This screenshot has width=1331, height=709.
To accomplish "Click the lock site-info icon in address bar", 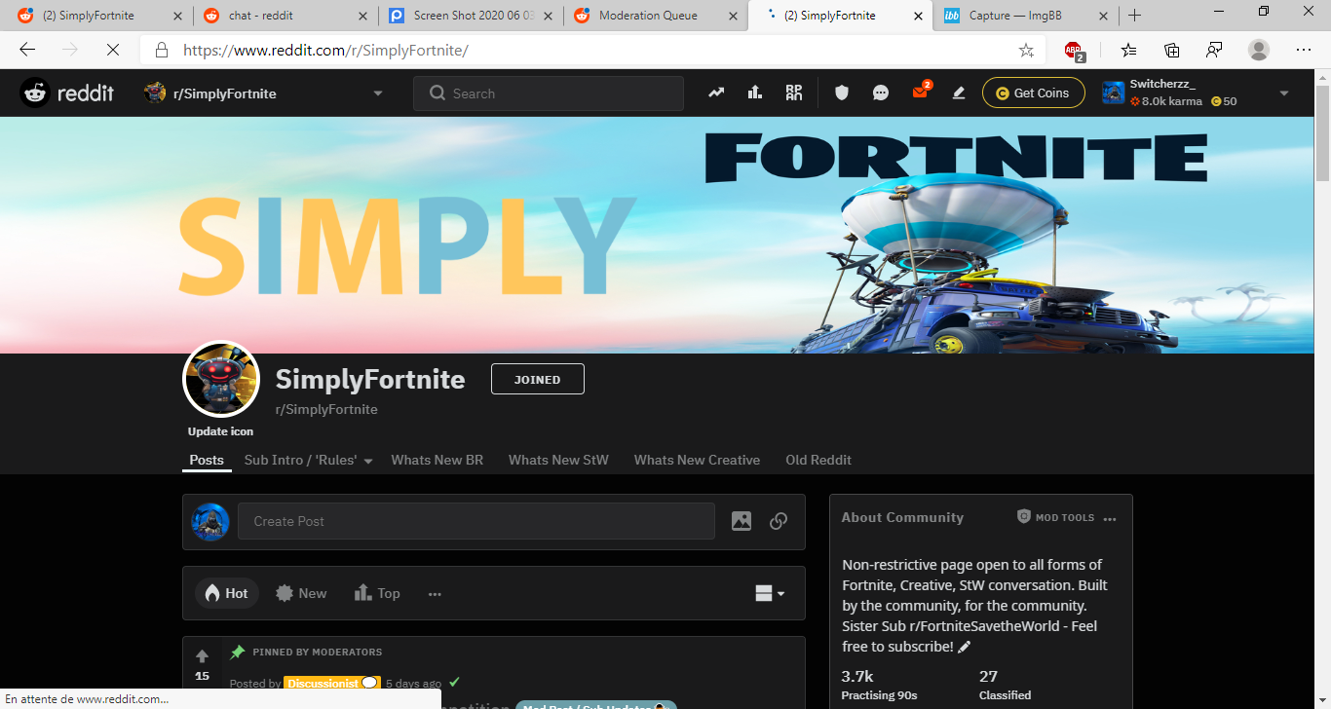I will click(x=162, y=51).
